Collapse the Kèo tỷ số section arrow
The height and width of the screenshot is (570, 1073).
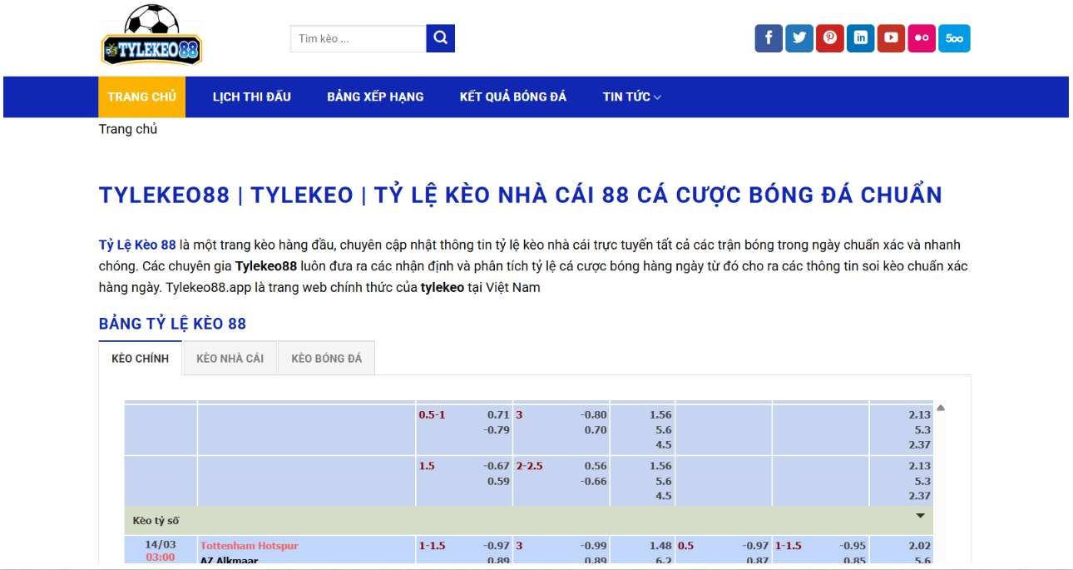pos(920,516)
